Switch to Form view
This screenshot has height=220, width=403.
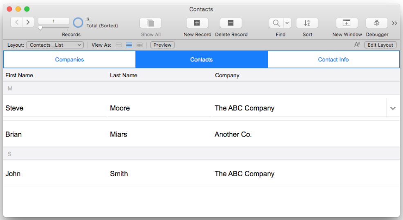(119, 45)
